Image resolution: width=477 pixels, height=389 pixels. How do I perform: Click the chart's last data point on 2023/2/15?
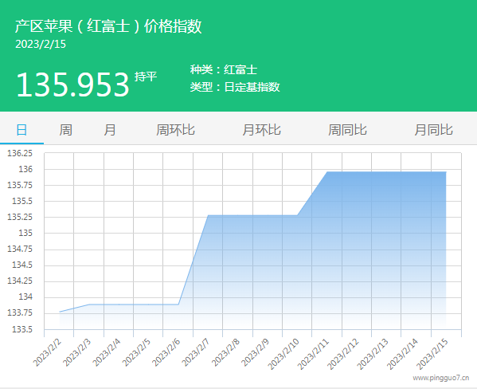click(446, 172)
